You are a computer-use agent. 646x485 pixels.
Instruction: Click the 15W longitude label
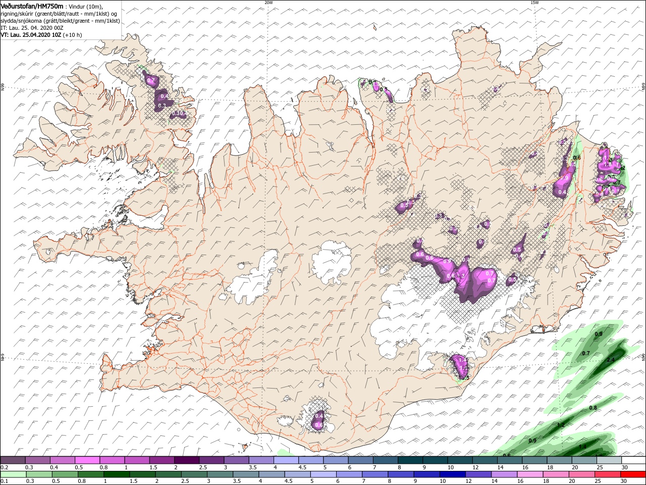click(534, 2)
